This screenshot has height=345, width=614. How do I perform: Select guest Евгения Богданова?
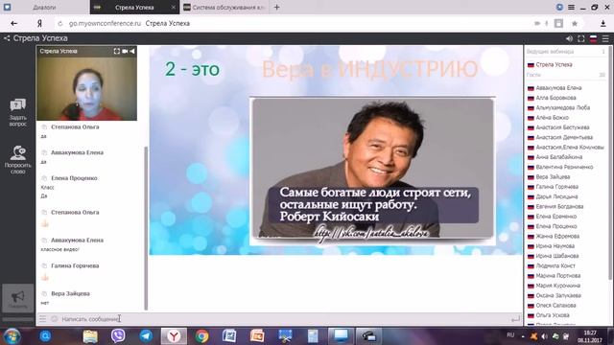[559, 207]
